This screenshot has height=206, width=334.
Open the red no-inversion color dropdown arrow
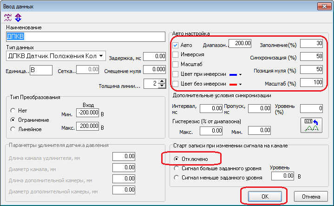coord(240,85)
